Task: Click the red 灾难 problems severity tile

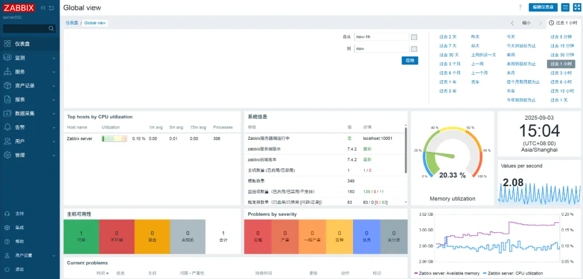Action: pos(257,236)
